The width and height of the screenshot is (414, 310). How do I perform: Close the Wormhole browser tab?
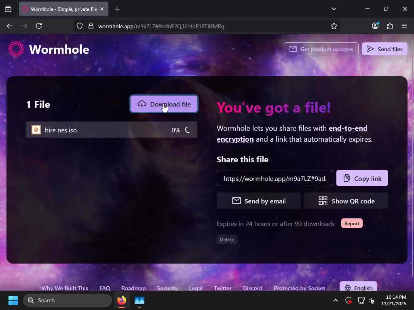point(102,9)
